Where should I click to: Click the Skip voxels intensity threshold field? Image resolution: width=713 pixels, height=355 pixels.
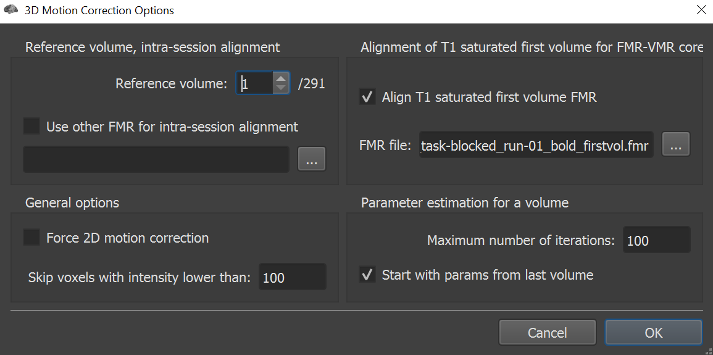(293, 277)
